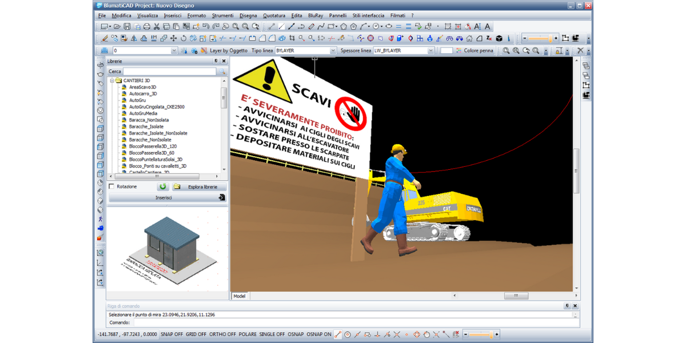
Task: Open the Disegna menu
Action: tap(248, 15)
